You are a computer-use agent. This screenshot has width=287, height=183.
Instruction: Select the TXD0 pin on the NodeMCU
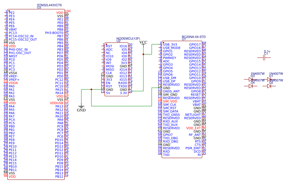122,86
